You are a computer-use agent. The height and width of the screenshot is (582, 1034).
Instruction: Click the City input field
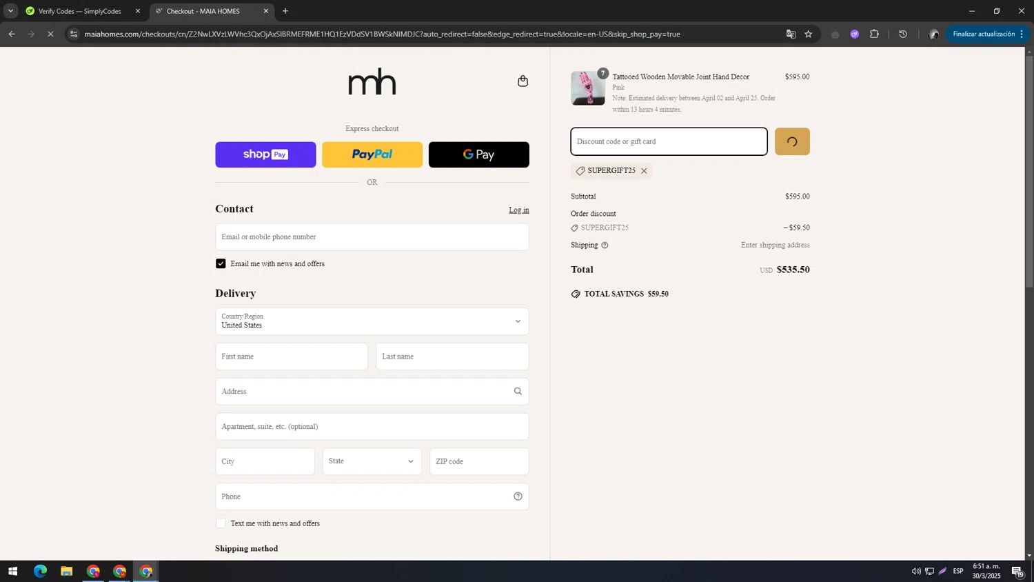coord(265,462)
